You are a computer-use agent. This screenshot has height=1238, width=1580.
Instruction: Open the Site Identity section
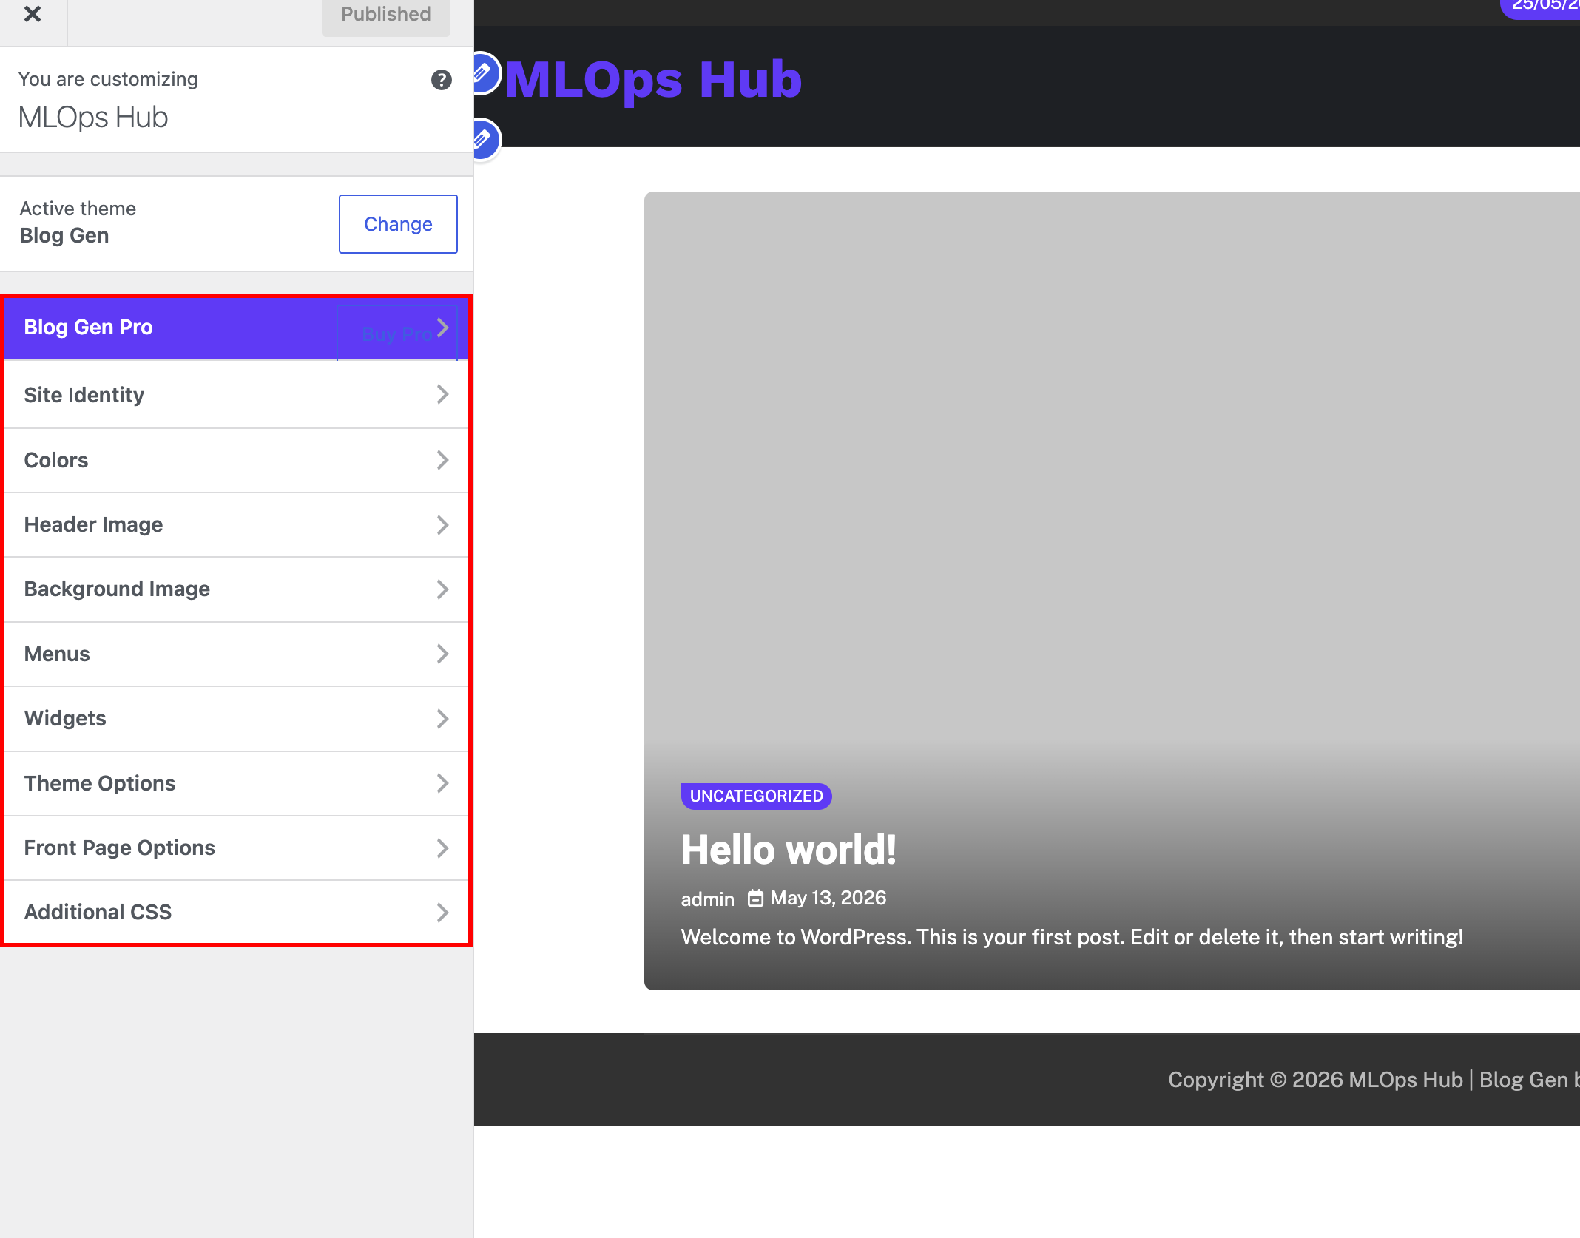pyautogui.click(x=236, y=395)
